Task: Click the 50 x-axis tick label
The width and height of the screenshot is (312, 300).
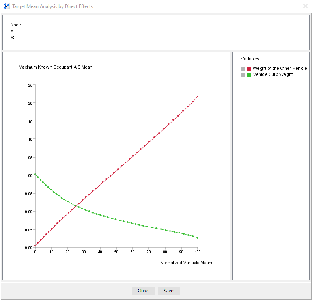Action: click(116, 252)
